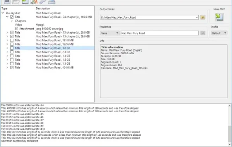Click the 'Segment map: 161' info line

111,65
